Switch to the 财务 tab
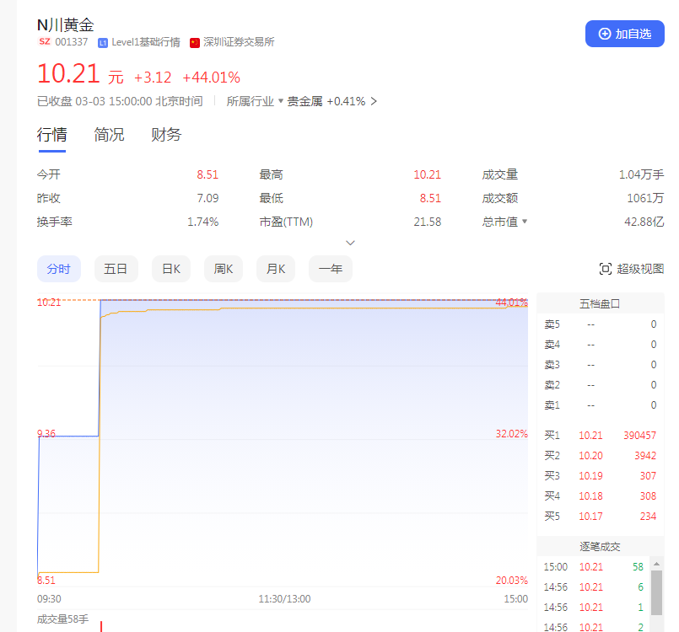Screen dimensions: 679x632 166,135
